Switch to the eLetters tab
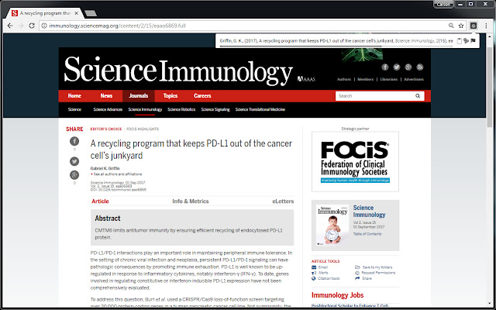This screenshot has width=496, height=310. [x=283, y=201]
